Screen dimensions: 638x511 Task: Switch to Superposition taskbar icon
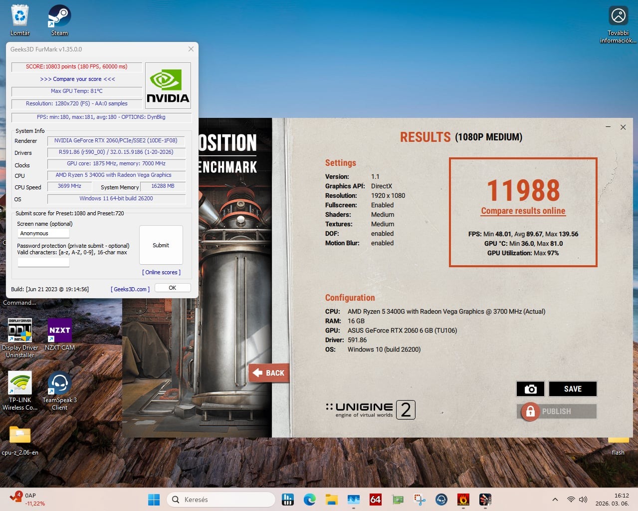point(485,499)
